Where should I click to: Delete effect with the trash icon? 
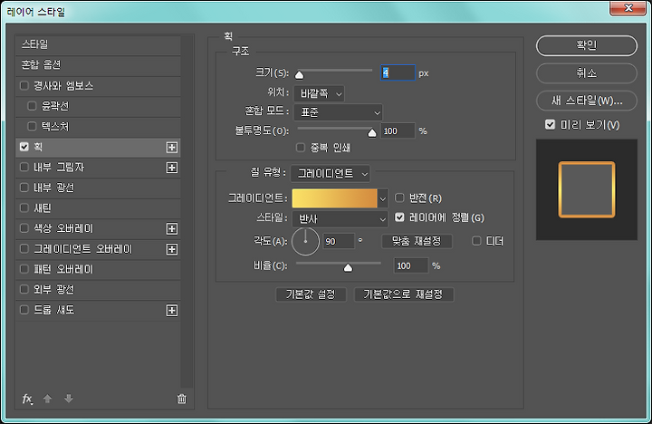(182, 399)
